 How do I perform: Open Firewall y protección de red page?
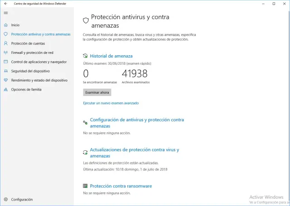[32, 53]
